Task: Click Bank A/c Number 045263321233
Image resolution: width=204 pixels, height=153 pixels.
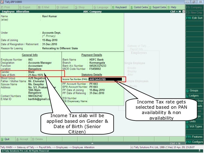Action: [x=98, y=66]
